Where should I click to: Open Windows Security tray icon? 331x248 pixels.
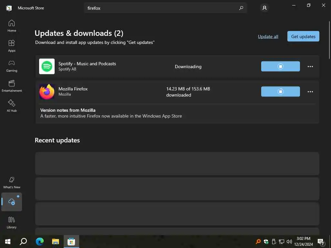[x=266, y=242]
